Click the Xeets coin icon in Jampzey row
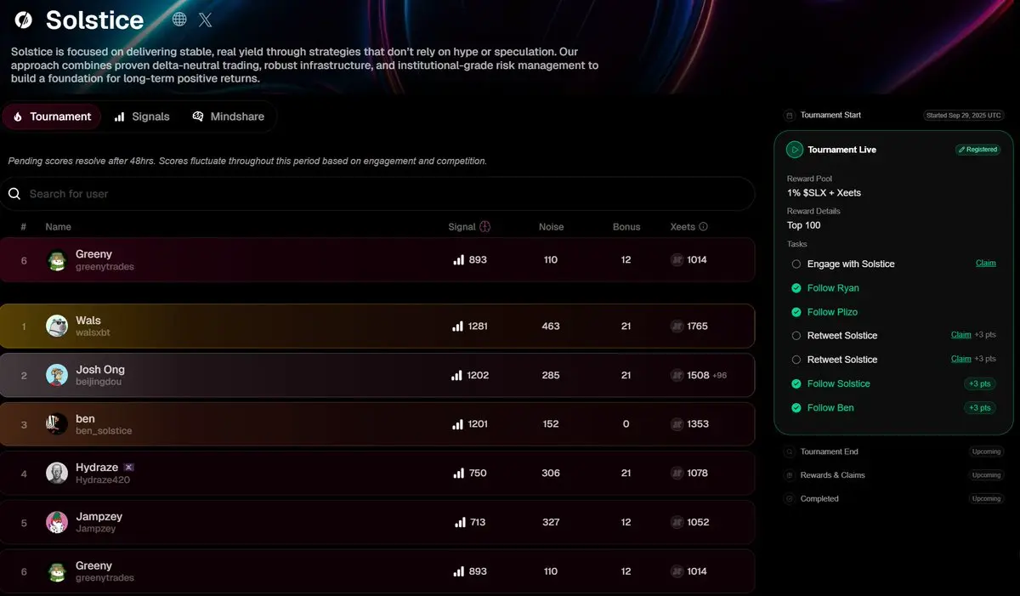 677,522
